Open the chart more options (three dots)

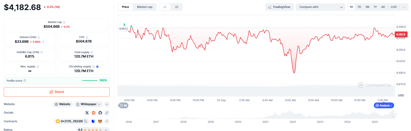405,7
